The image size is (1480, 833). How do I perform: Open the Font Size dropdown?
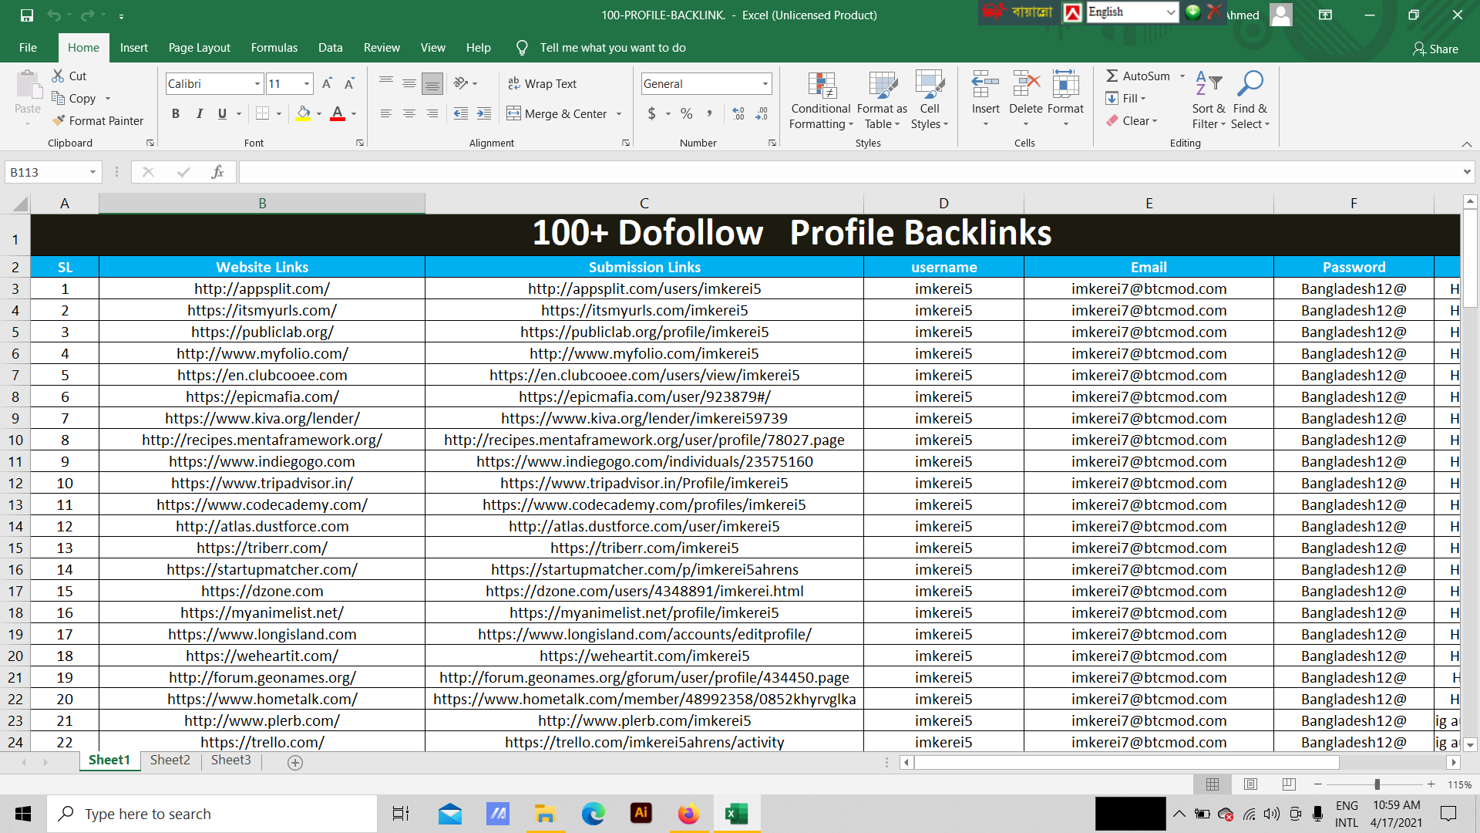point(306,83)
